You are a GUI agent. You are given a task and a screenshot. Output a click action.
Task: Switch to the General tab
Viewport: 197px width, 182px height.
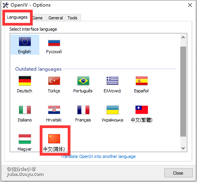[x=56, y=18]
